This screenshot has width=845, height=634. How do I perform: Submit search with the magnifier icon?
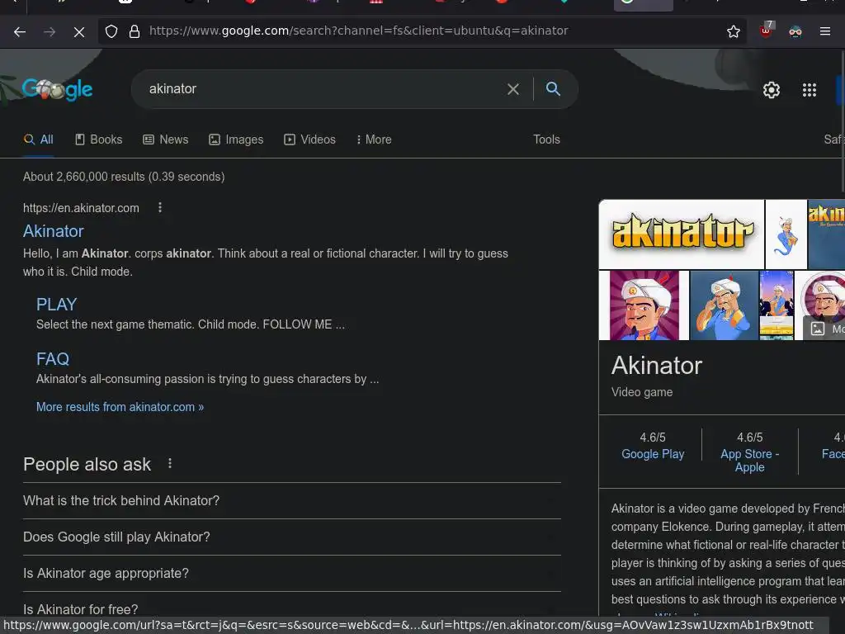[x=553, y=89]
